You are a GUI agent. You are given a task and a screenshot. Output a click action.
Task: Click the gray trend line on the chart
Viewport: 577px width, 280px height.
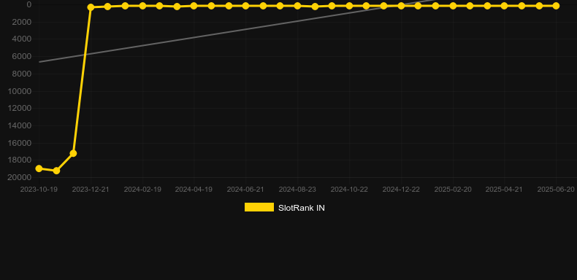[x=221, y=32]
